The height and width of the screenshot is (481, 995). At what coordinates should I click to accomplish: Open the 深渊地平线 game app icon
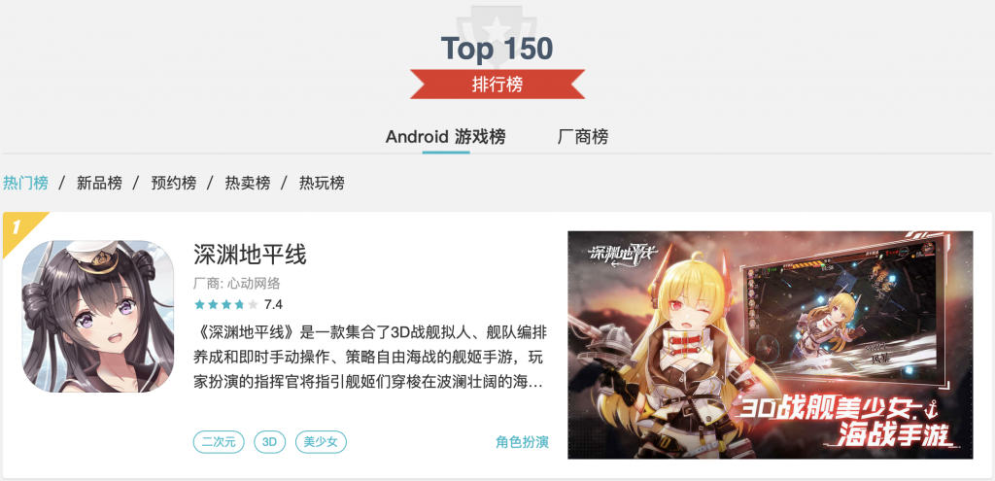[x=98, y=316]
